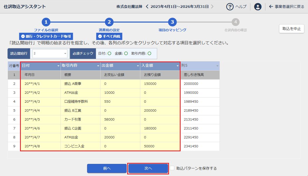Enable 取込パターンを保存する checkbox
The height and width of the screenshot is (176, 308).
coord(172,168)
